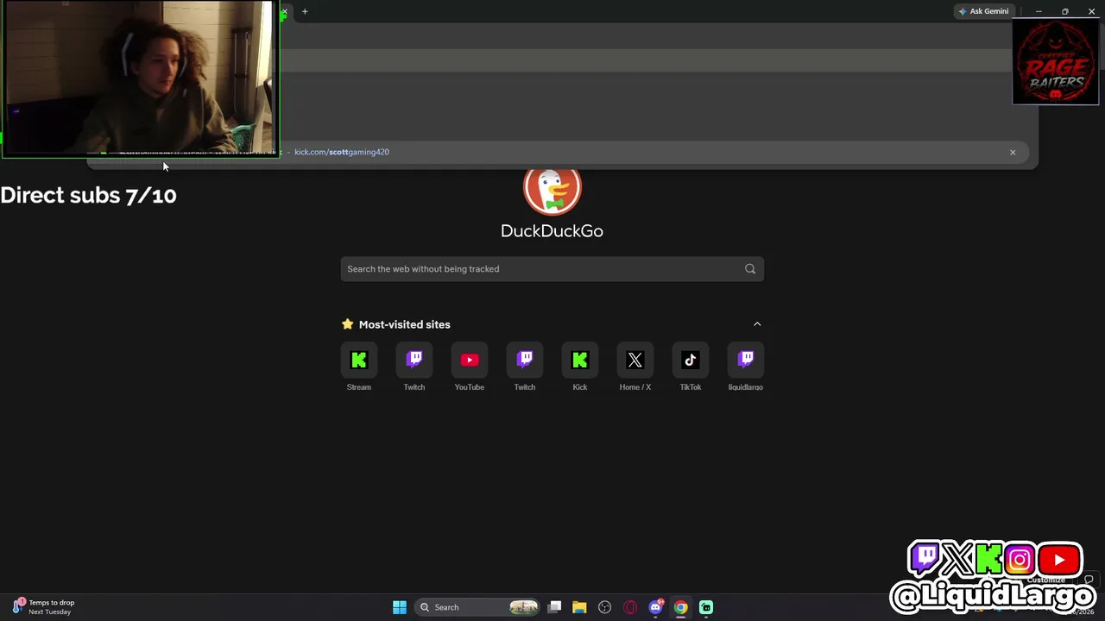
Task: Click the DuckDuckGo title text
Action: click(552, 231)
